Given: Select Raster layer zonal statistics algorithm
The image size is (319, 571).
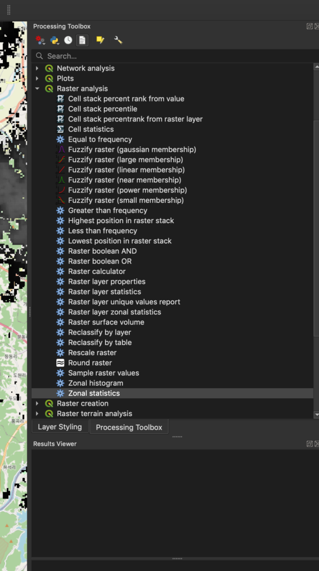Looking at the screenshot, I should point(114,312).
